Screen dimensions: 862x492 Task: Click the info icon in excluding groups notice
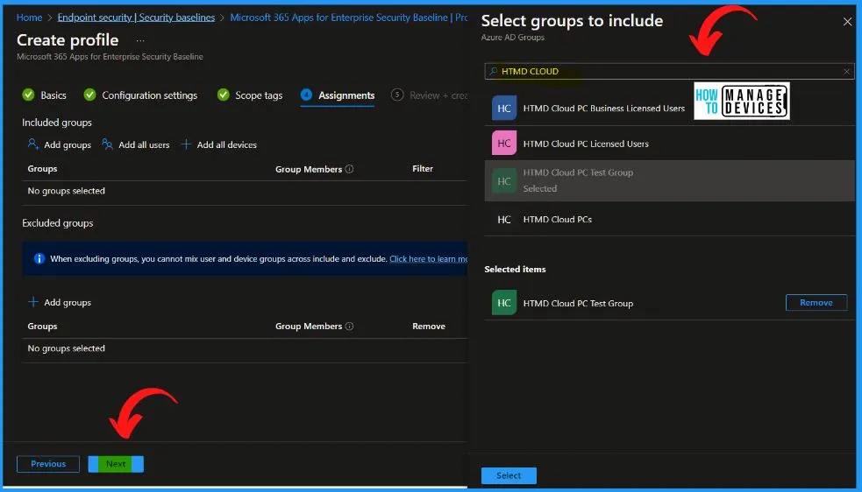(39, 258)
